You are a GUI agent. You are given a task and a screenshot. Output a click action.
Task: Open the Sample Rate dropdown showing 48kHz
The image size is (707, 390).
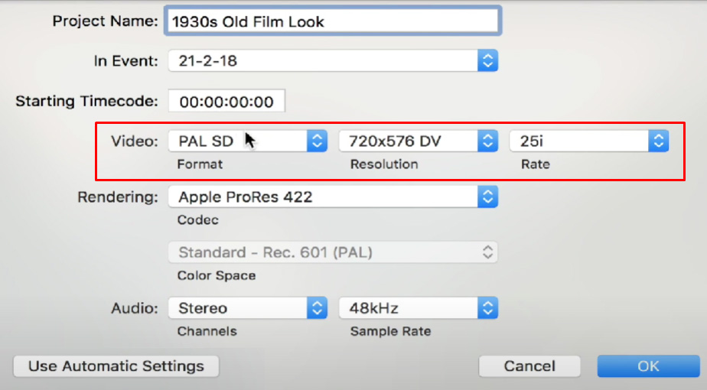coord(419,308)
